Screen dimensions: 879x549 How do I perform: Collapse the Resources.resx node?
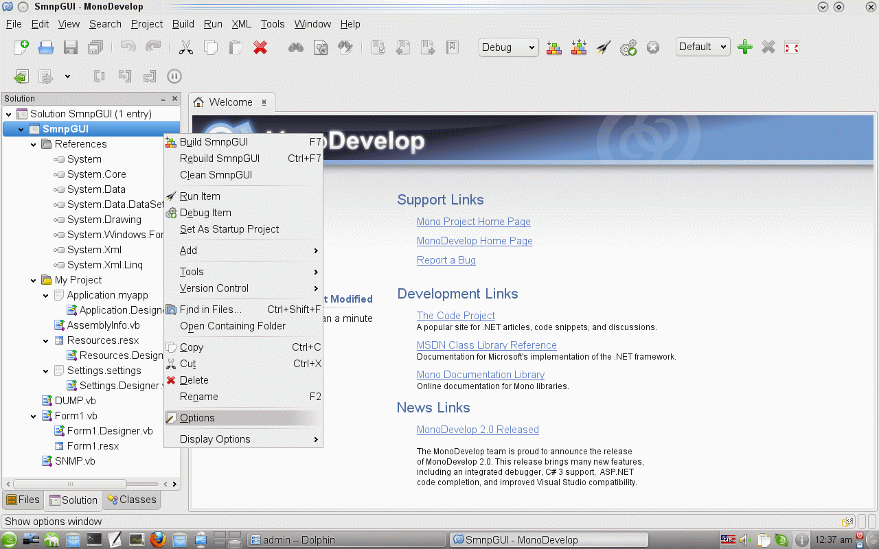click(x=46, y=341)
